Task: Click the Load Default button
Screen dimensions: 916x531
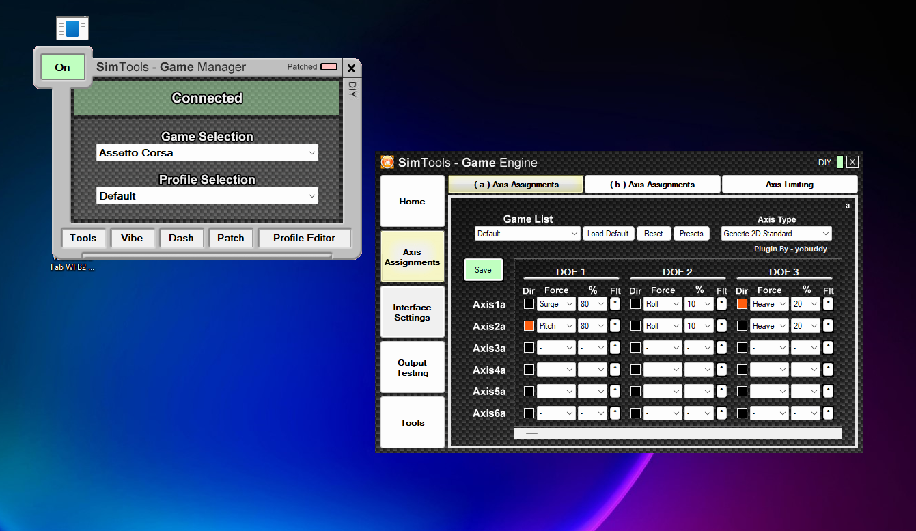Action: 608,234
